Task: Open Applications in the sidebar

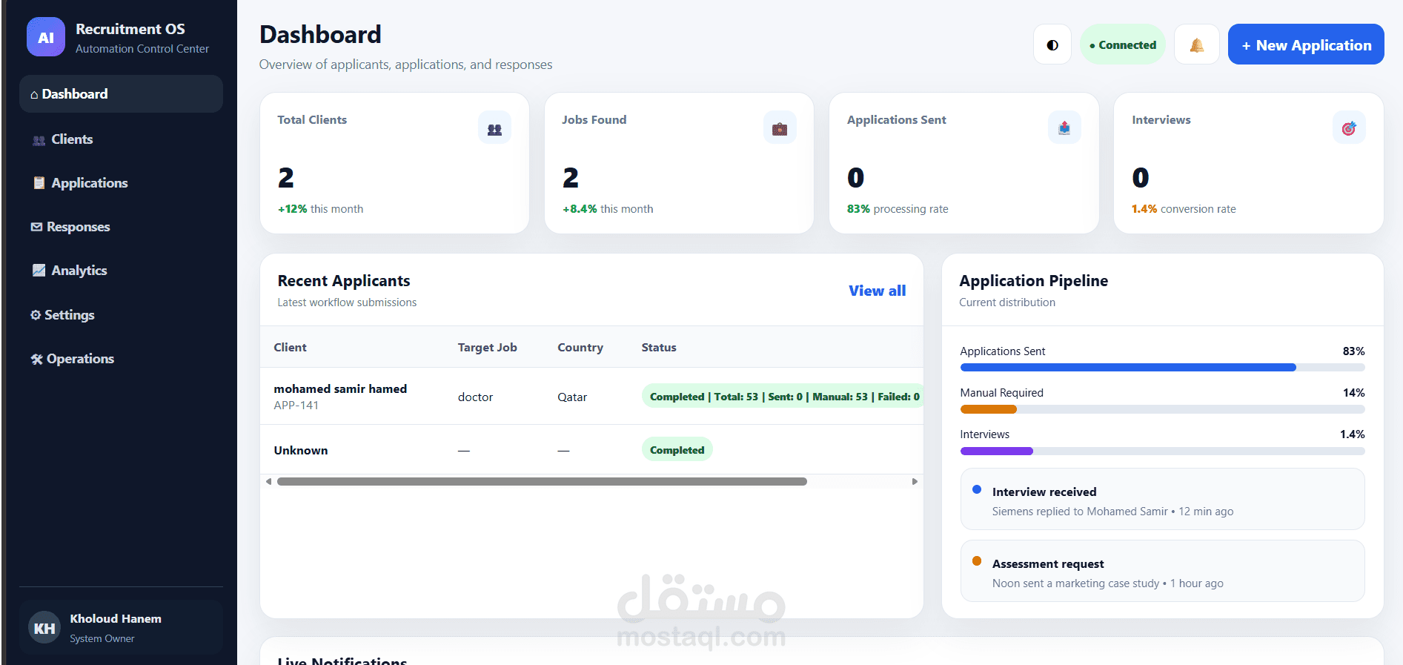Action: tap(121, 183)
